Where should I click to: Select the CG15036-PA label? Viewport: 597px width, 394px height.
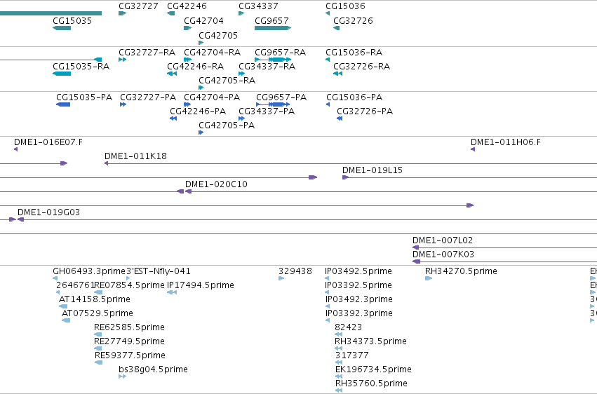click(x=354, y=97)
